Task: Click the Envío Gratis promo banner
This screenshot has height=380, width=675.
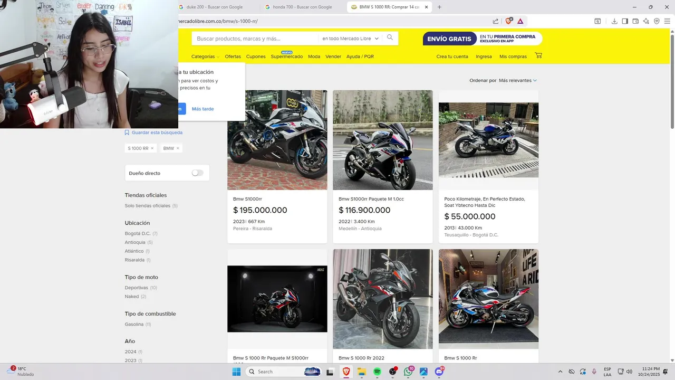Action: [x=483, y=39]
